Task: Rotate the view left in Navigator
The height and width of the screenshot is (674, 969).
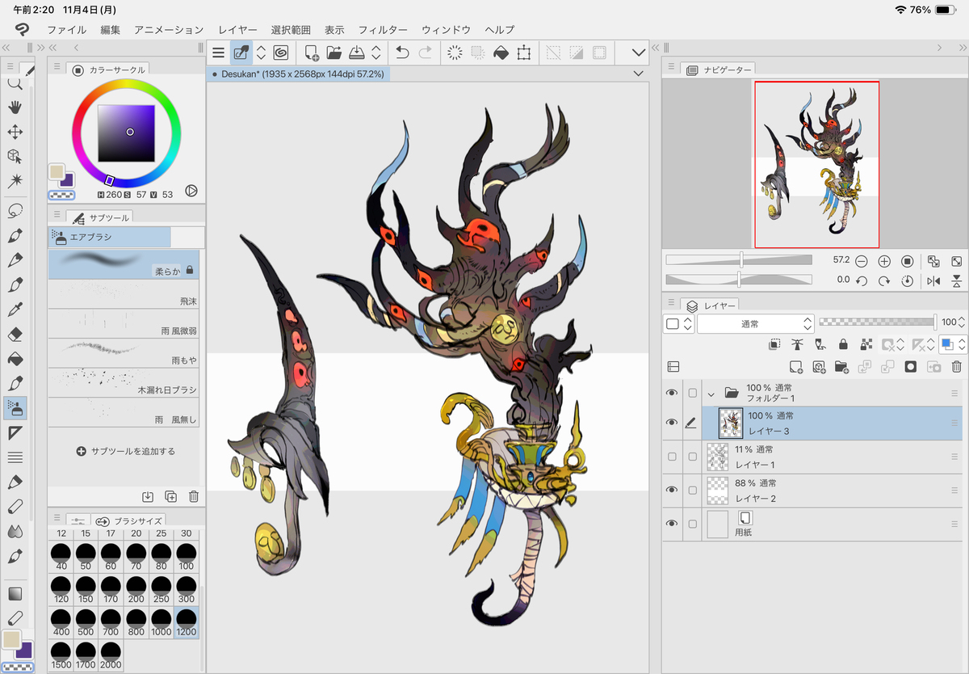Action: pos(862,280)
